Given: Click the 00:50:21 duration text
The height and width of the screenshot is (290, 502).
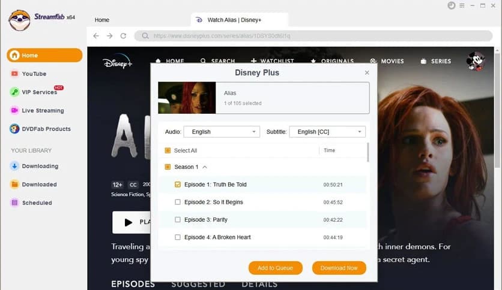Looking at the screenshot, I should pos(333,185).
